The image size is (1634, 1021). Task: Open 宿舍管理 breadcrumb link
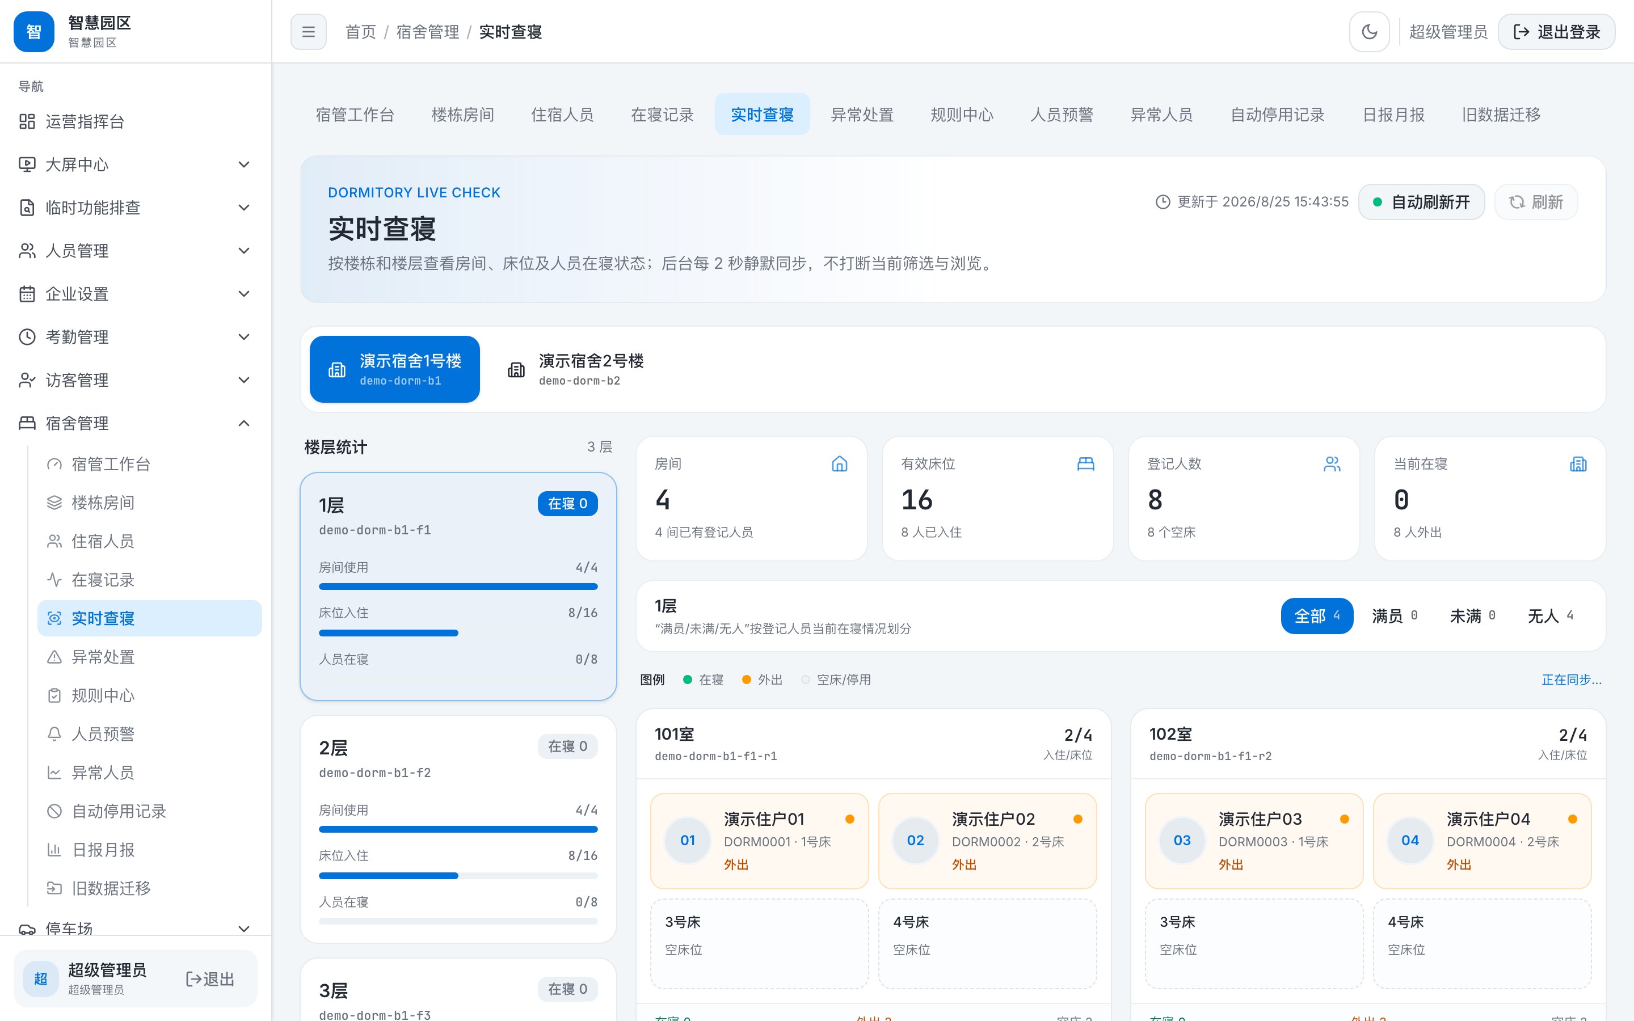pyautogui.click(x=427, y=32)
